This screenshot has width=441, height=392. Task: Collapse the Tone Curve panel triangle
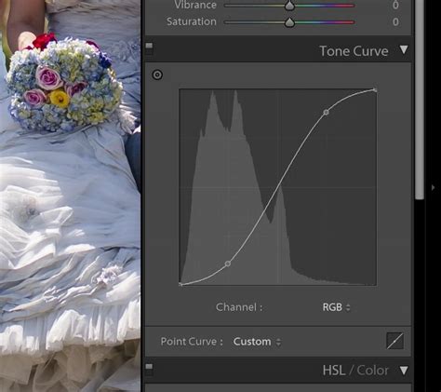point(404,49)
